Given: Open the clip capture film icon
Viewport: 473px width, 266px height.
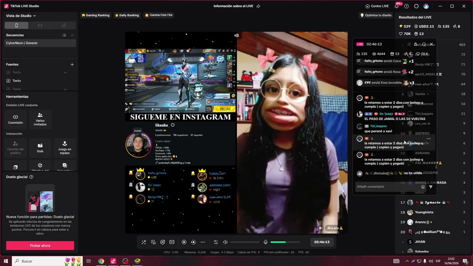Looking at the screenshot, I should pos(172,242).
